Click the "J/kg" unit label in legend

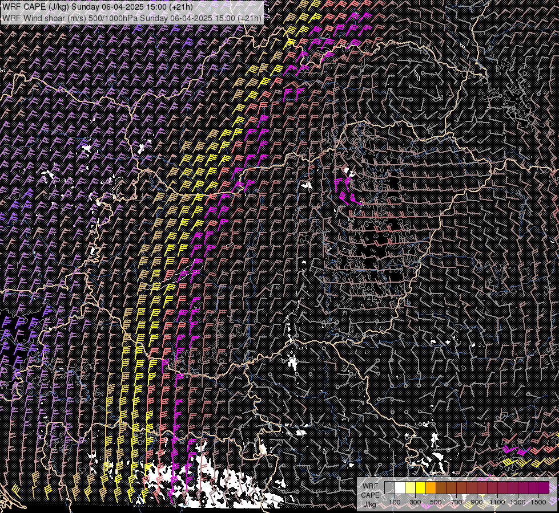click(x=370, y=505)
